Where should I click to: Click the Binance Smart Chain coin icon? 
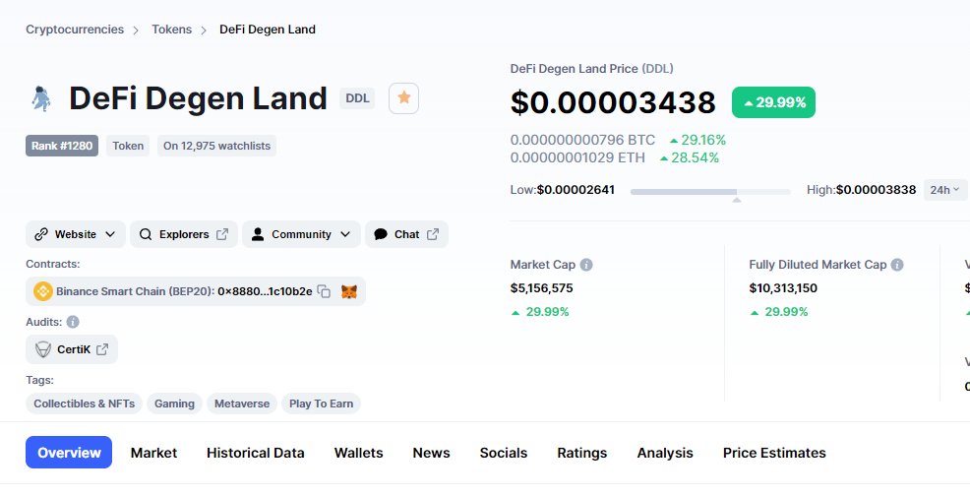point(42,291)
